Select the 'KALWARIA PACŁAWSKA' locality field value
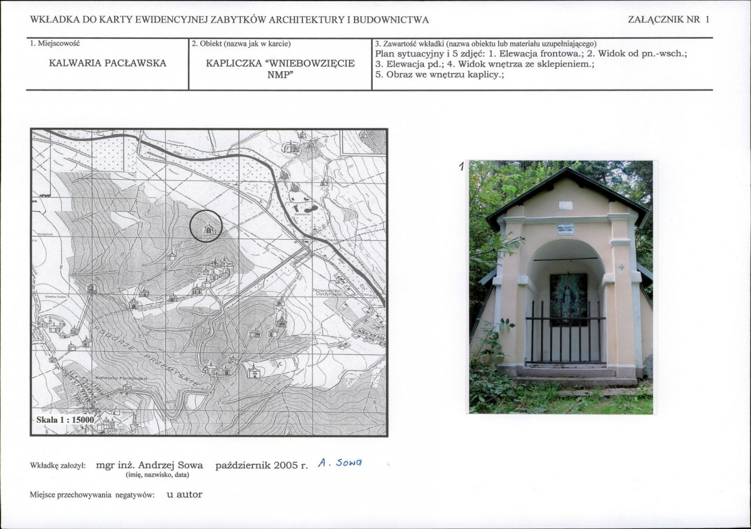Image resolution: width=751 pixels, height=529 pixels. (x=107, y=63)
